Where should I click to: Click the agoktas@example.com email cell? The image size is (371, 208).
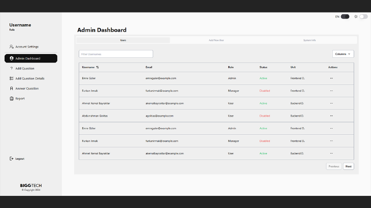(x=160, y=116)
